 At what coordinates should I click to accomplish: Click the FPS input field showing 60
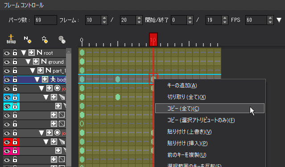click(x=256, y=20)
